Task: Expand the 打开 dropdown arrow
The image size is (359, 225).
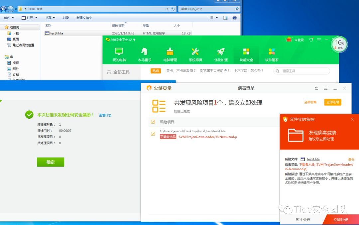Action: click(36, 18)
